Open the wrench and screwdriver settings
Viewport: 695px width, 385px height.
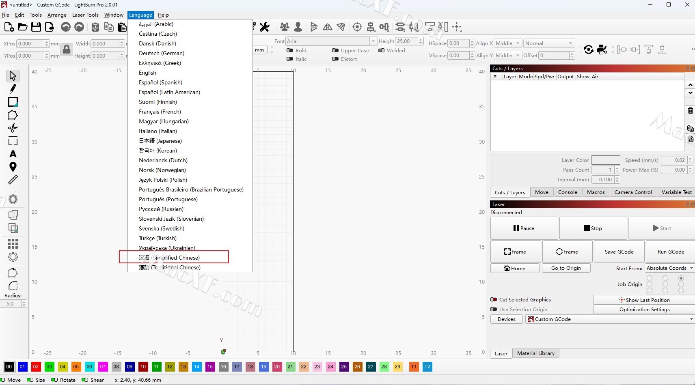pos(264,27)
